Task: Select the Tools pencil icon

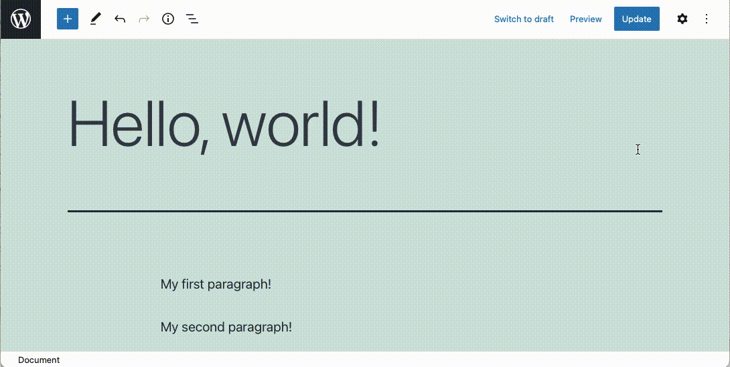Action: tap(96, 19)
